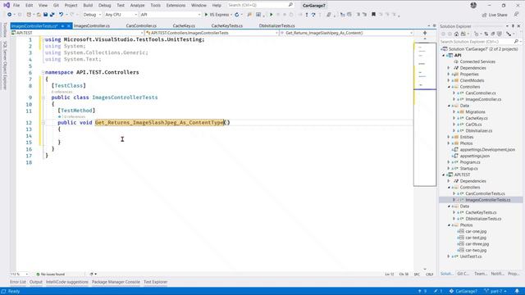The image size is (525, 295).
Task: Click the Home icon in Solution Explorer toolbar
Action: tap(456, 34)
